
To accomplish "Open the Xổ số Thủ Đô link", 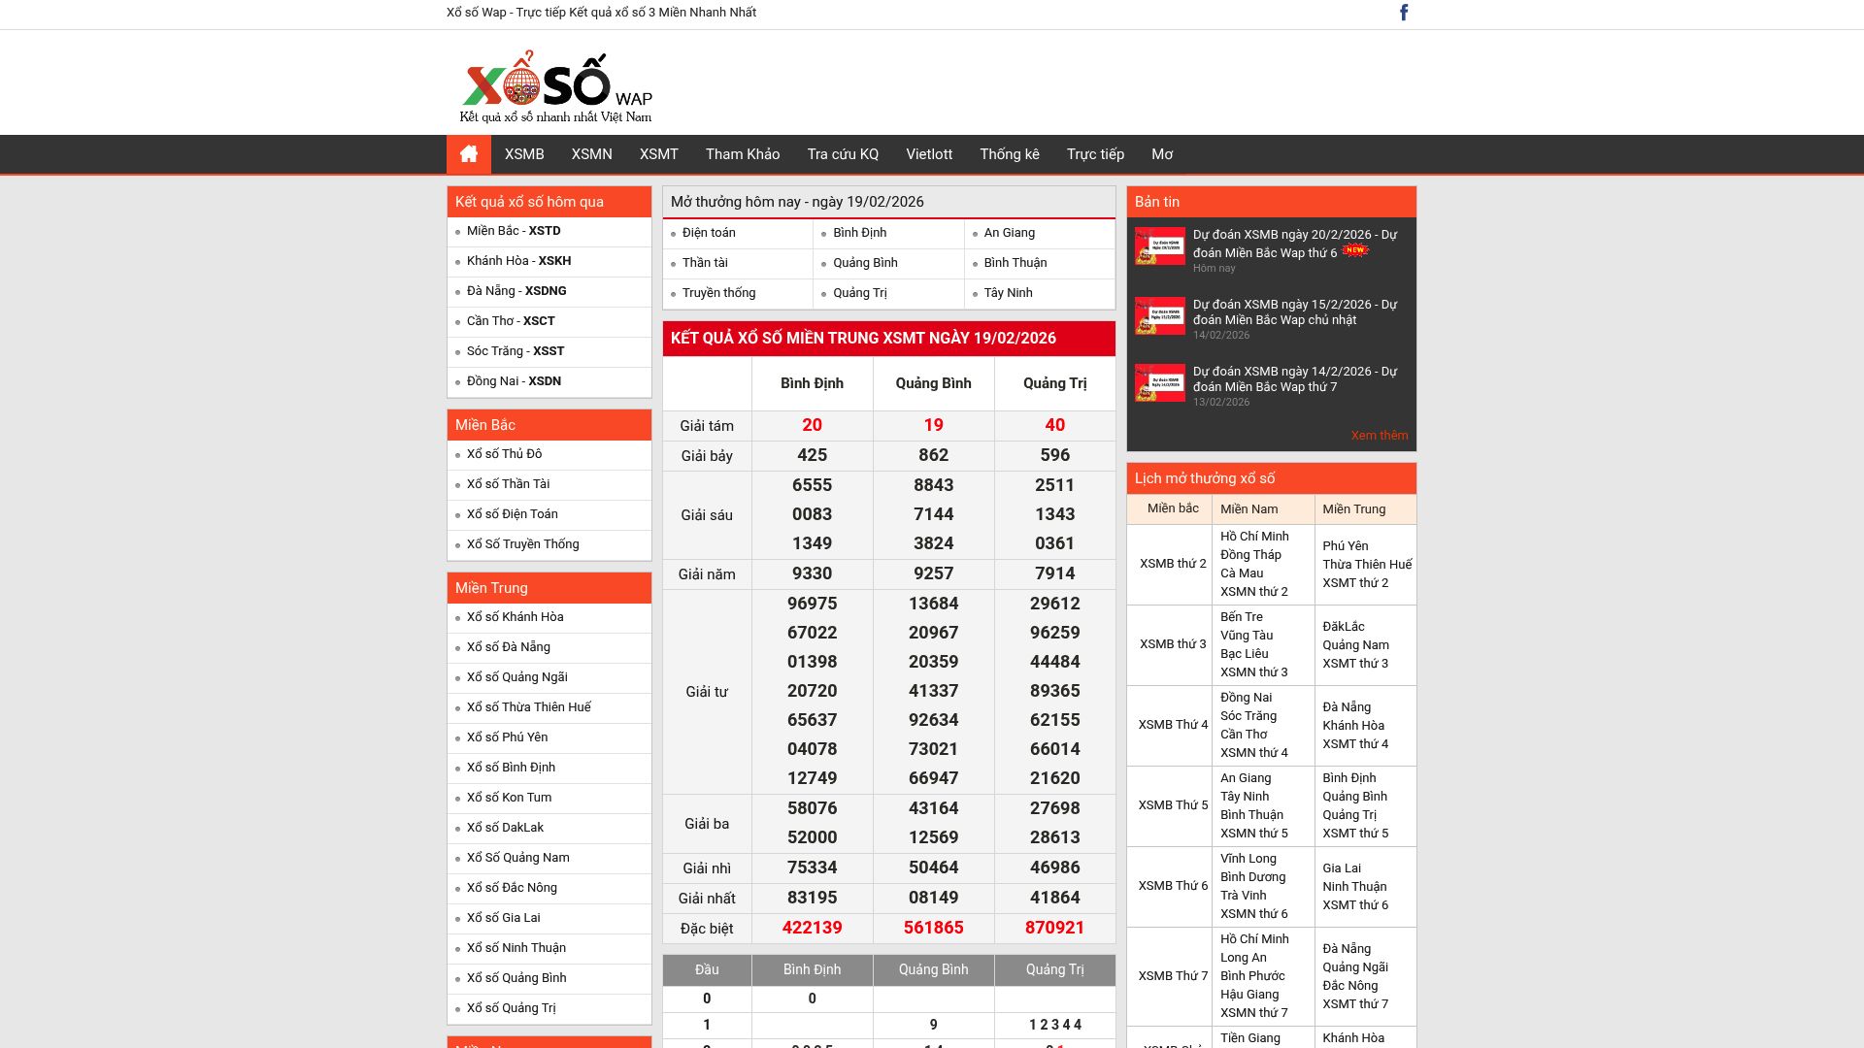I will pyautogui.click(x=505, y=453).
